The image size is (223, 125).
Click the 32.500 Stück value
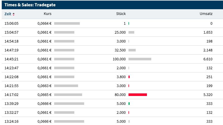120,50
